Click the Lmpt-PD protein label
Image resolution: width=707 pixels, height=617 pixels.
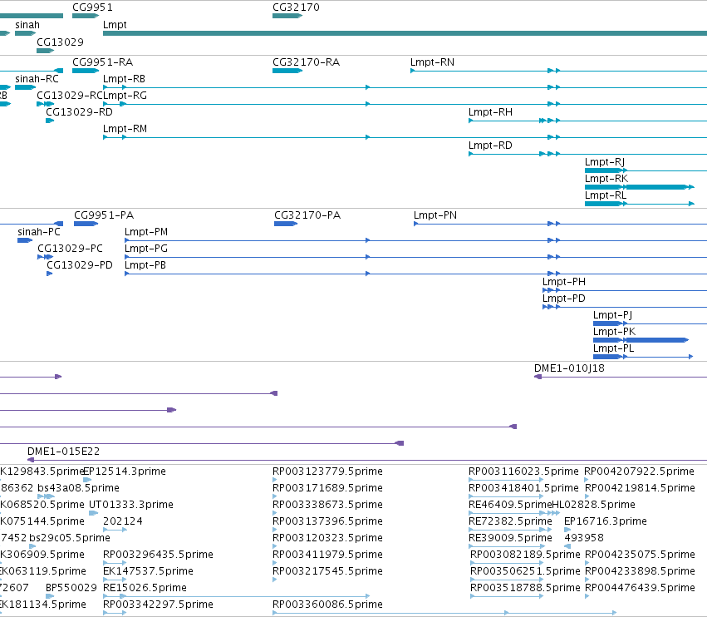pyautogui.click(x=563, y=299)
